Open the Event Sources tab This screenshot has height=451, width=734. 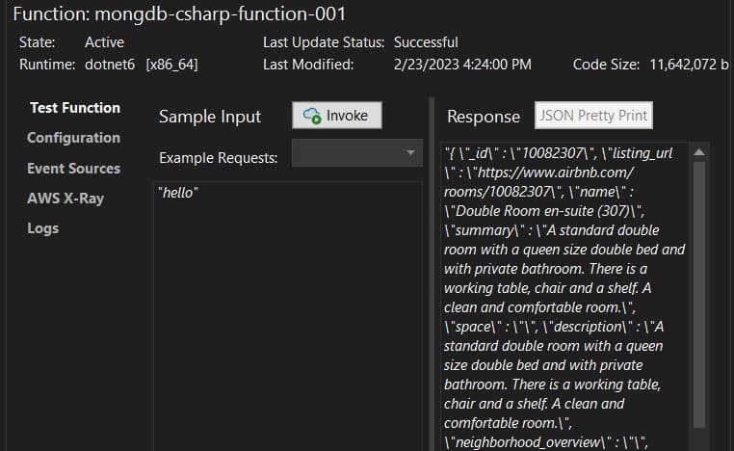point(73,168)
